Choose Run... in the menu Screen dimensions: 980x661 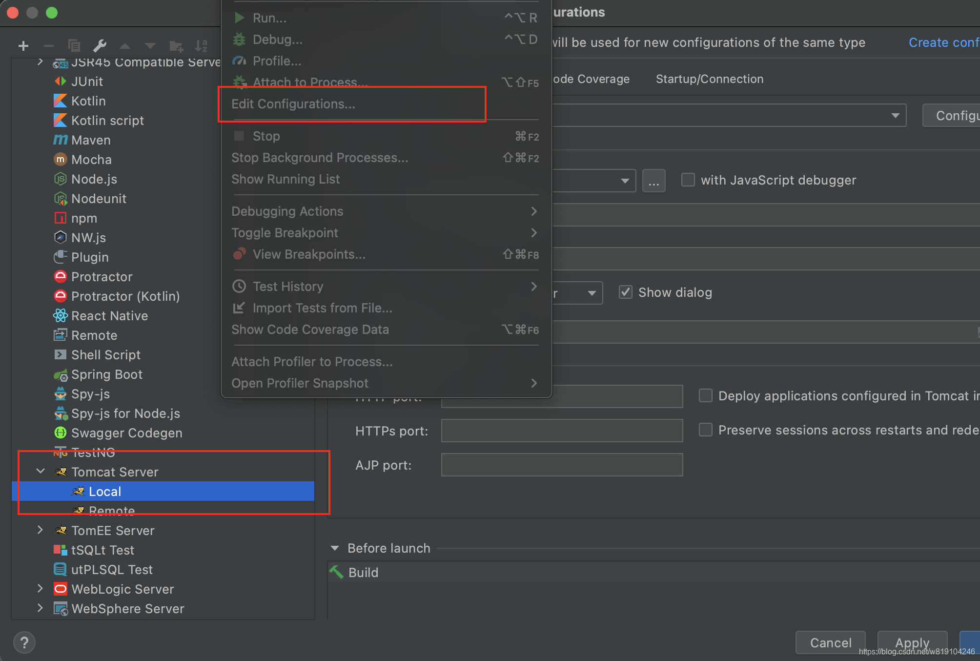tap(386, 18)
